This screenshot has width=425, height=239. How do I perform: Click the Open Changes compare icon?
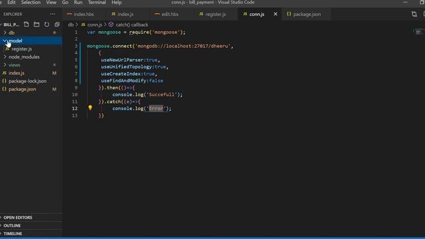[x=414, y=14]
